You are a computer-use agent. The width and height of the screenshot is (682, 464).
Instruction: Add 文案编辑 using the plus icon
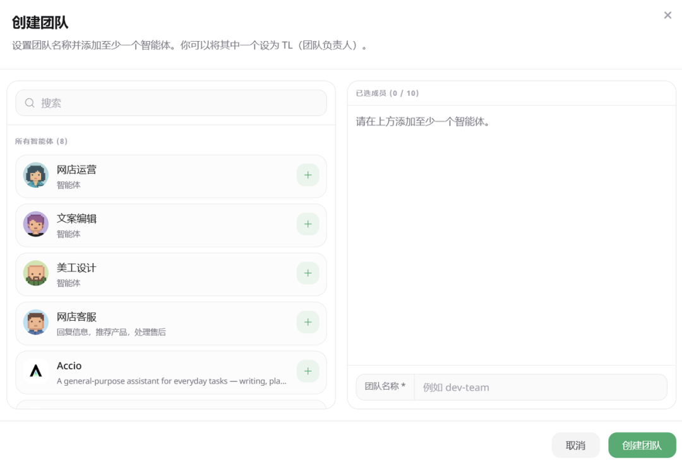point(308,224)
